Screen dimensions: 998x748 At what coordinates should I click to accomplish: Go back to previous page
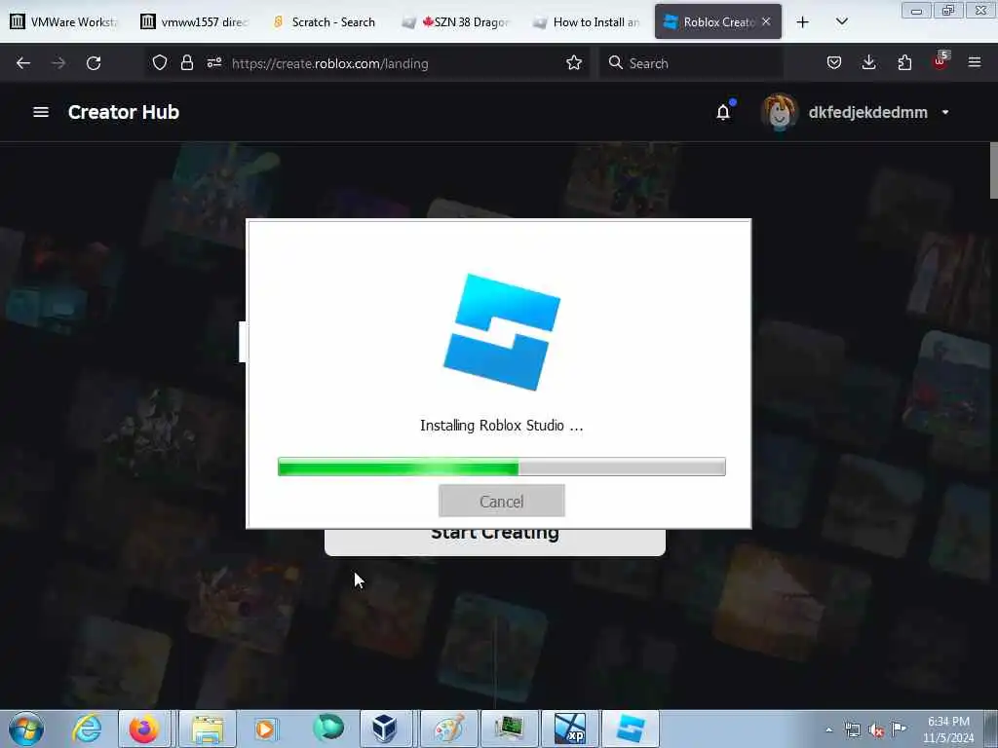(x=23, y=63)
